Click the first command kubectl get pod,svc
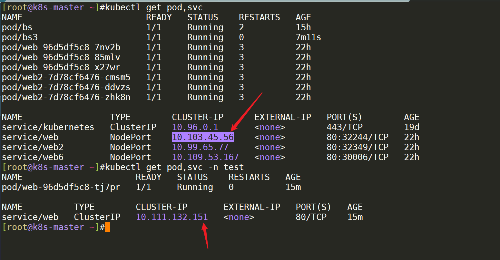Screen dimensions: 500x260 tap(154, 7)
